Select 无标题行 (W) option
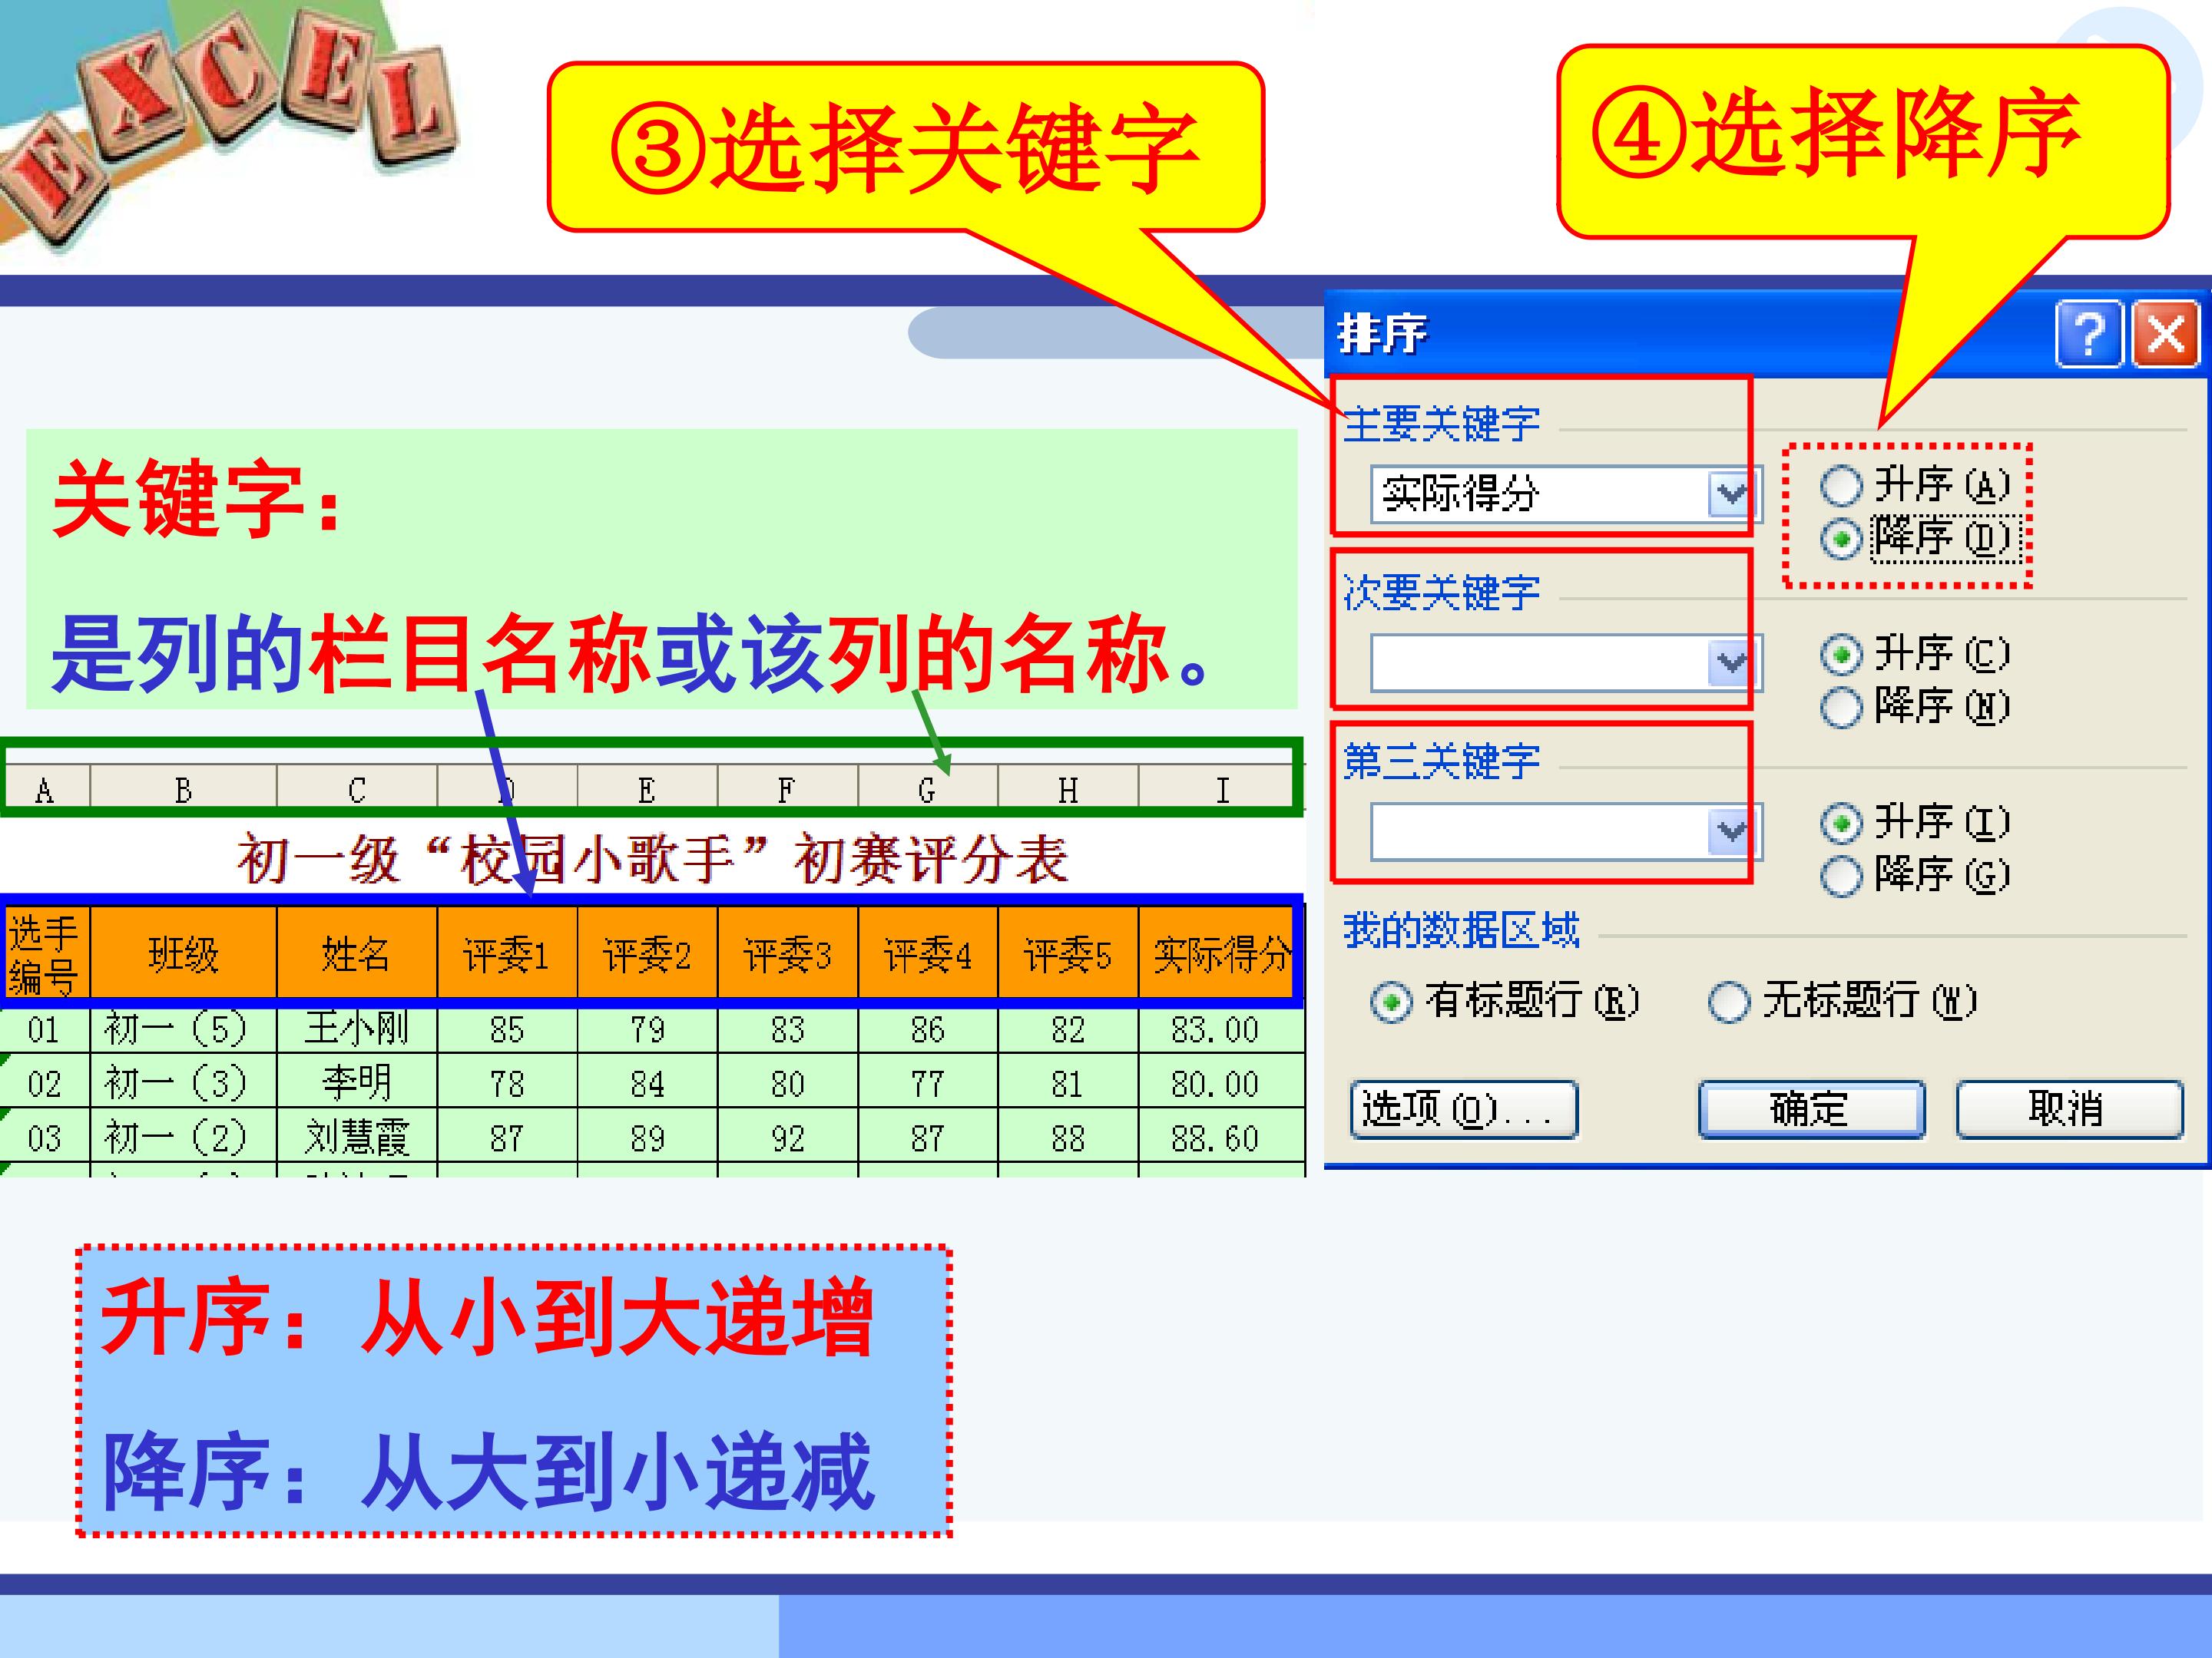The height and width of the screenshot is (1658, 2212). click(x=1729, y=1002)
